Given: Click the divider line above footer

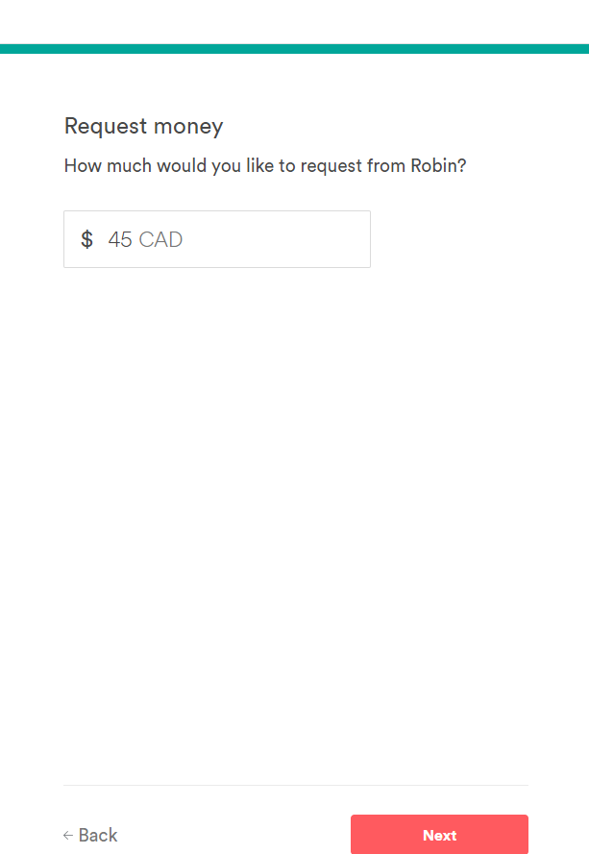Looking at the screenshot, I should (x=296, y=785).
